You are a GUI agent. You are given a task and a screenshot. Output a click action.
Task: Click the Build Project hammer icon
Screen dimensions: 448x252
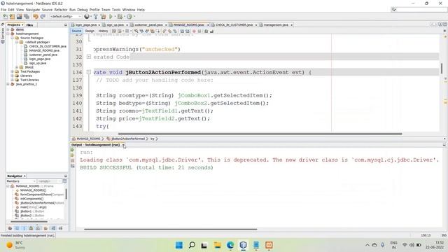(x=96, y=17)
